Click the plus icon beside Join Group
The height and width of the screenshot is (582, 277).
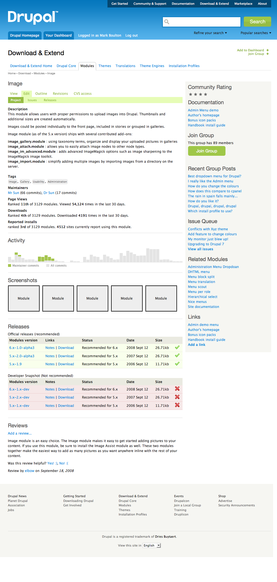pos(268,54)
